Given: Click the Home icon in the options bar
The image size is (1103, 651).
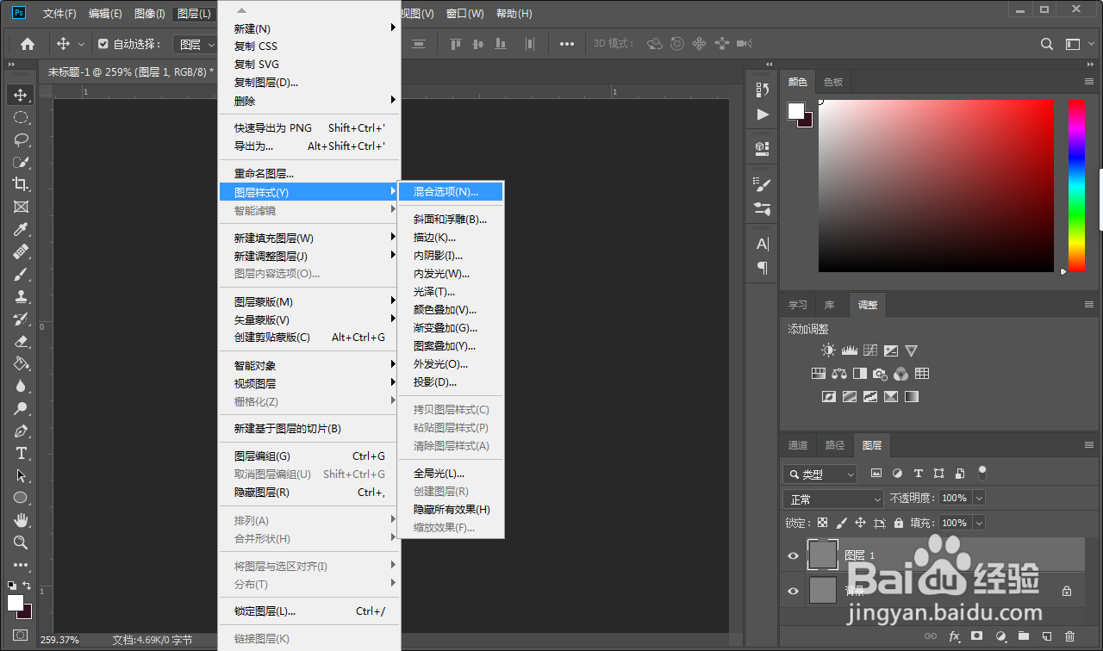Looking at the screenshot, I should point(28,44).
